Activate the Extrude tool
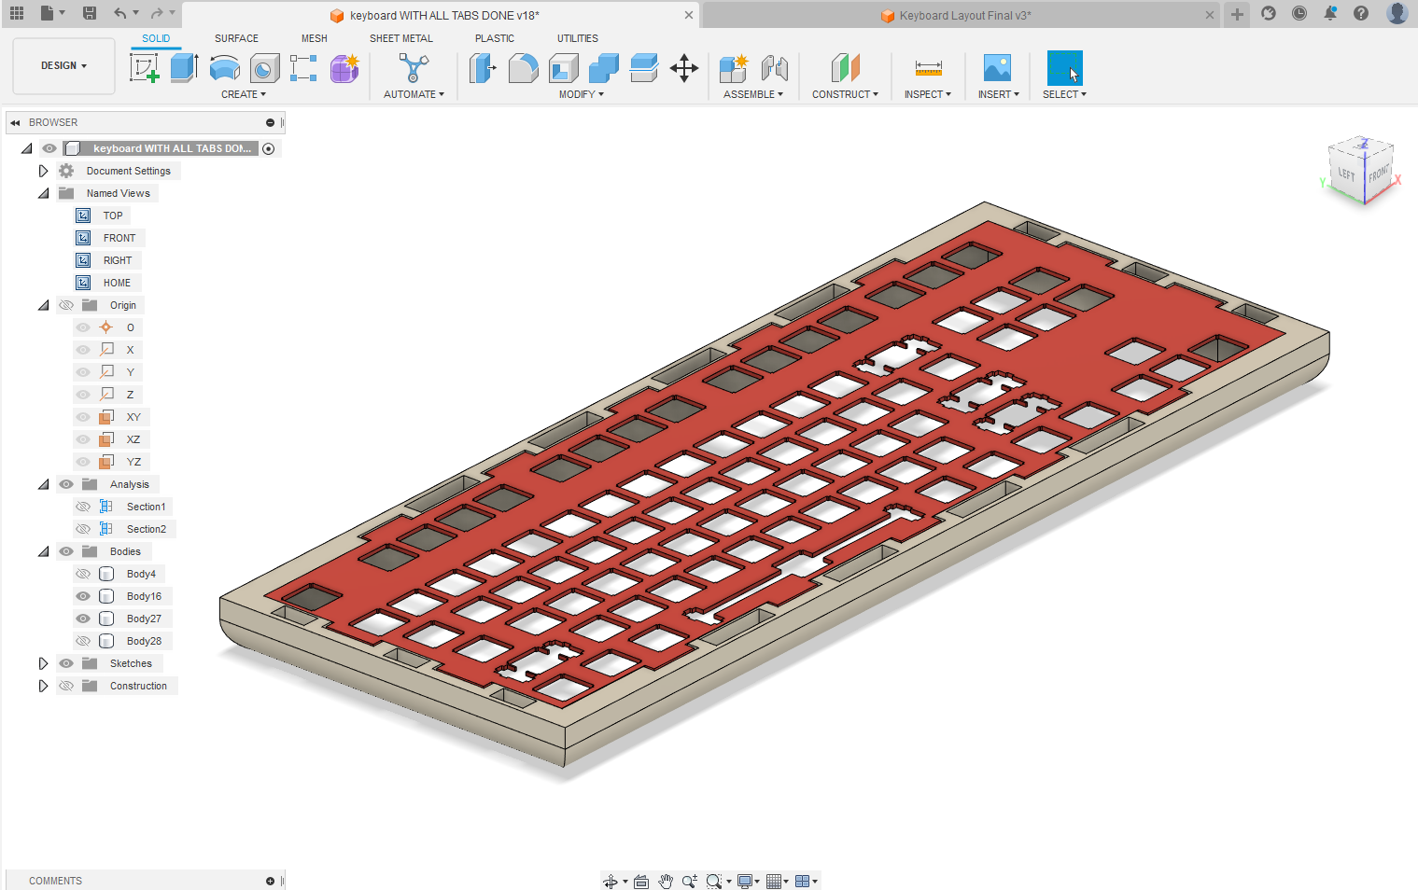1418x890 pixels. coord(183,68)
